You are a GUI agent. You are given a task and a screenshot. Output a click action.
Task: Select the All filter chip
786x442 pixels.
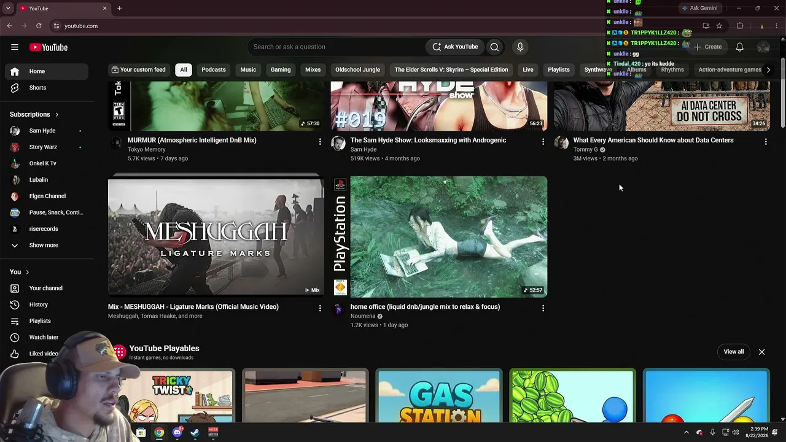click(183, 70)
